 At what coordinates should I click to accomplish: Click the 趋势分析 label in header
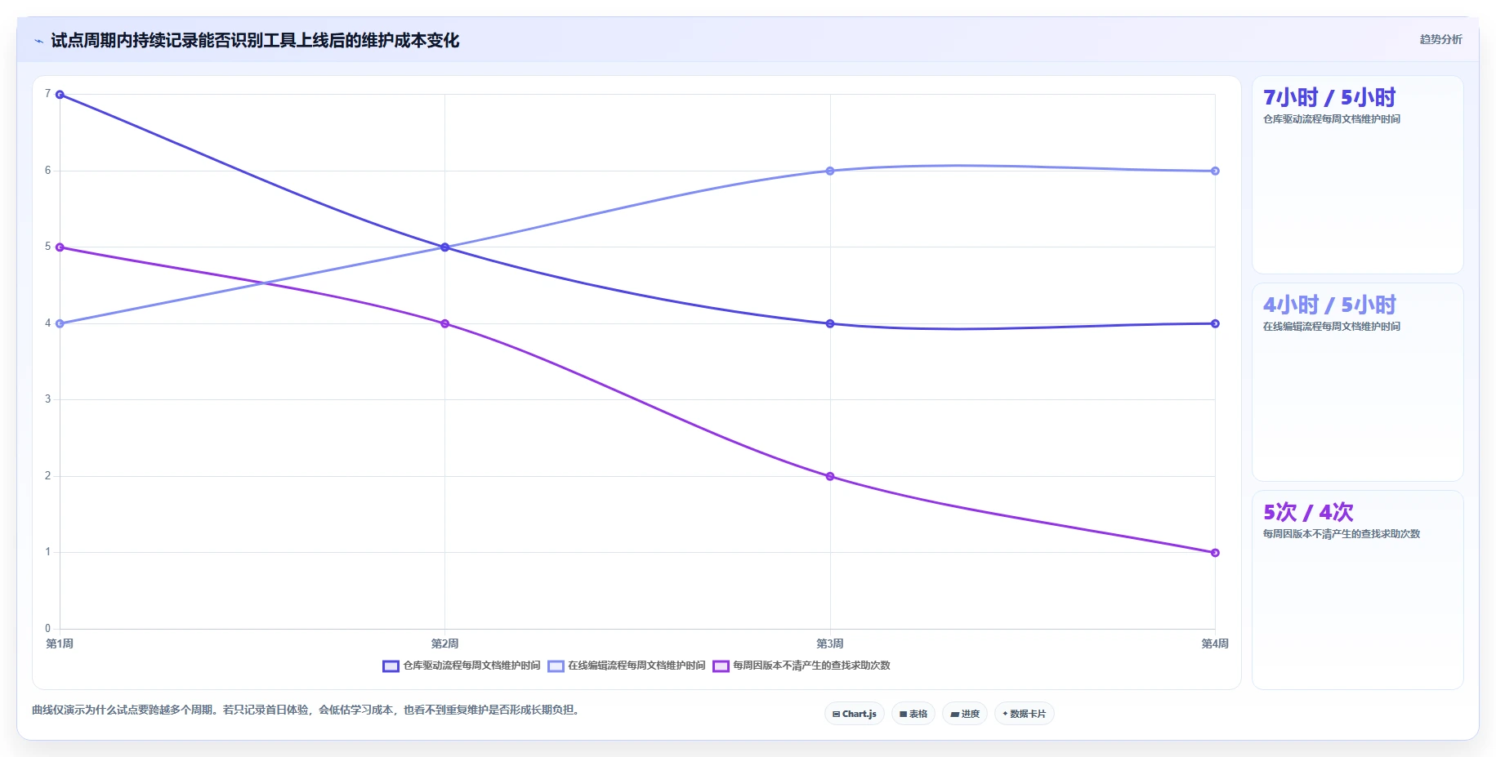tap(1440, 39)
